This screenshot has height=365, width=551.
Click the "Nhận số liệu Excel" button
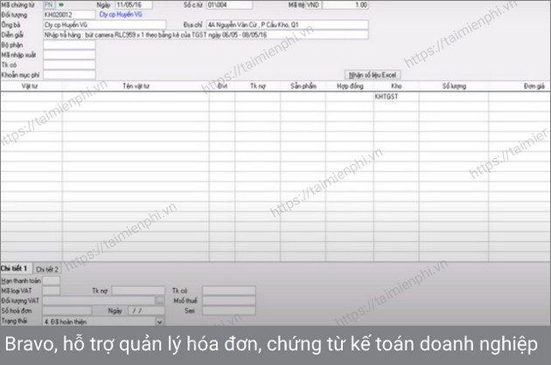click(x=373, y=75)
